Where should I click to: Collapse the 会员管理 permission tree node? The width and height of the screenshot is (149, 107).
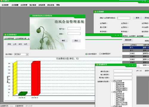click(x=112, y=92)
